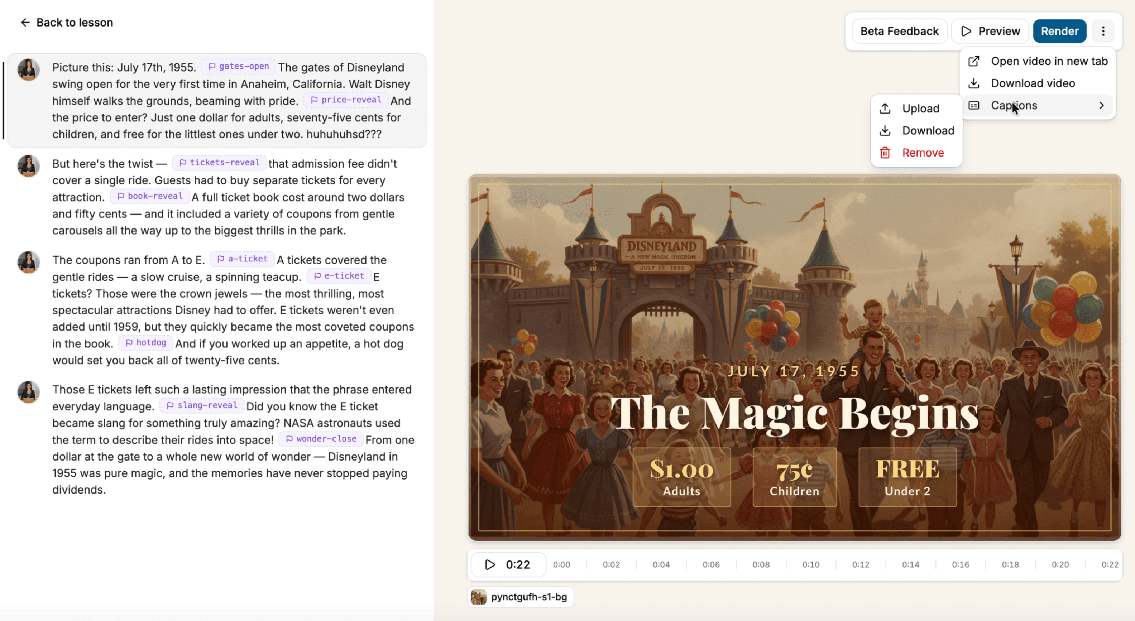
Task: Open the Captions menu entry
Action: tap(1038, 105)
